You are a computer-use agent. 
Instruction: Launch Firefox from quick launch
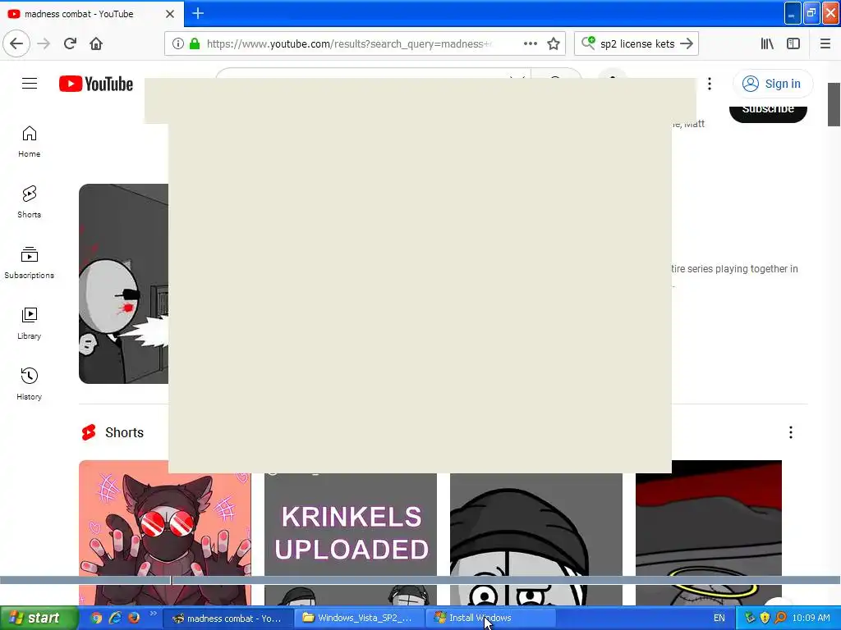[134, 618]
